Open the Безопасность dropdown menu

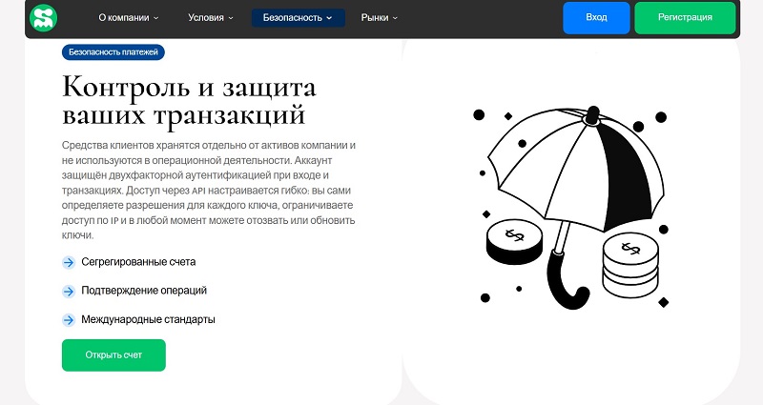(298, 17)
